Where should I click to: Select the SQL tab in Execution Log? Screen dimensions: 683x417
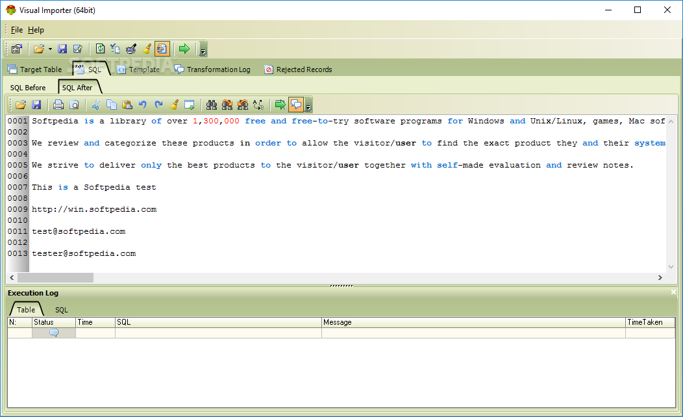[x=62, y=310]
